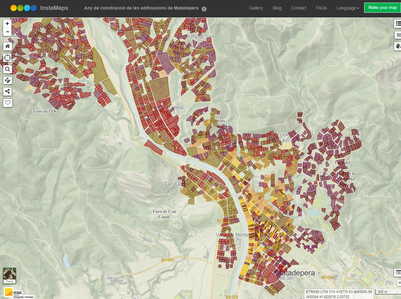Zoom out with the minus button
Viewport: 401px width, 299px height.
[7, 32]
